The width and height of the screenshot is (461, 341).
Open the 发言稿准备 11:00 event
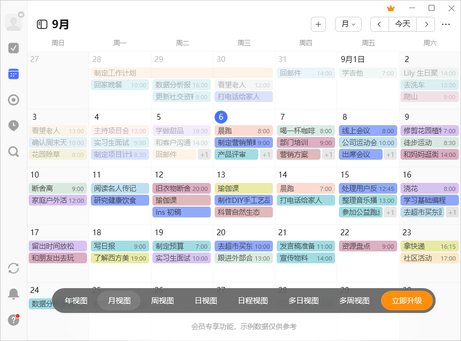[x=306, y=246]
